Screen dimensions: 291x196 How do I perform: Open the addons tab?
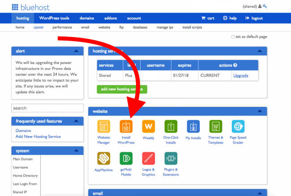click(111, 18)
